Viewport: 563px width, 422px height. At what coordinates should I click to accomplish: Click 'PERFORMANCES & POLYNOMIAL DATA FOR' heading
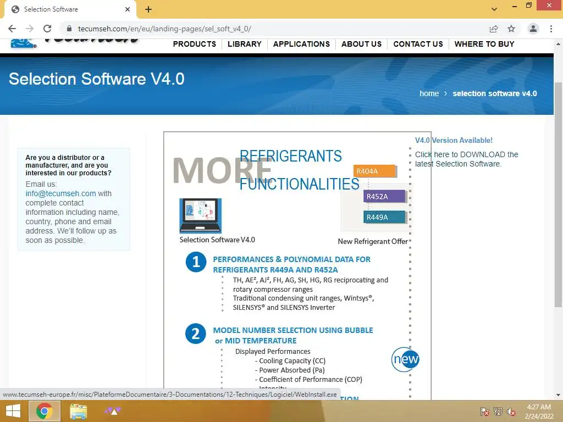click(291, 259)
